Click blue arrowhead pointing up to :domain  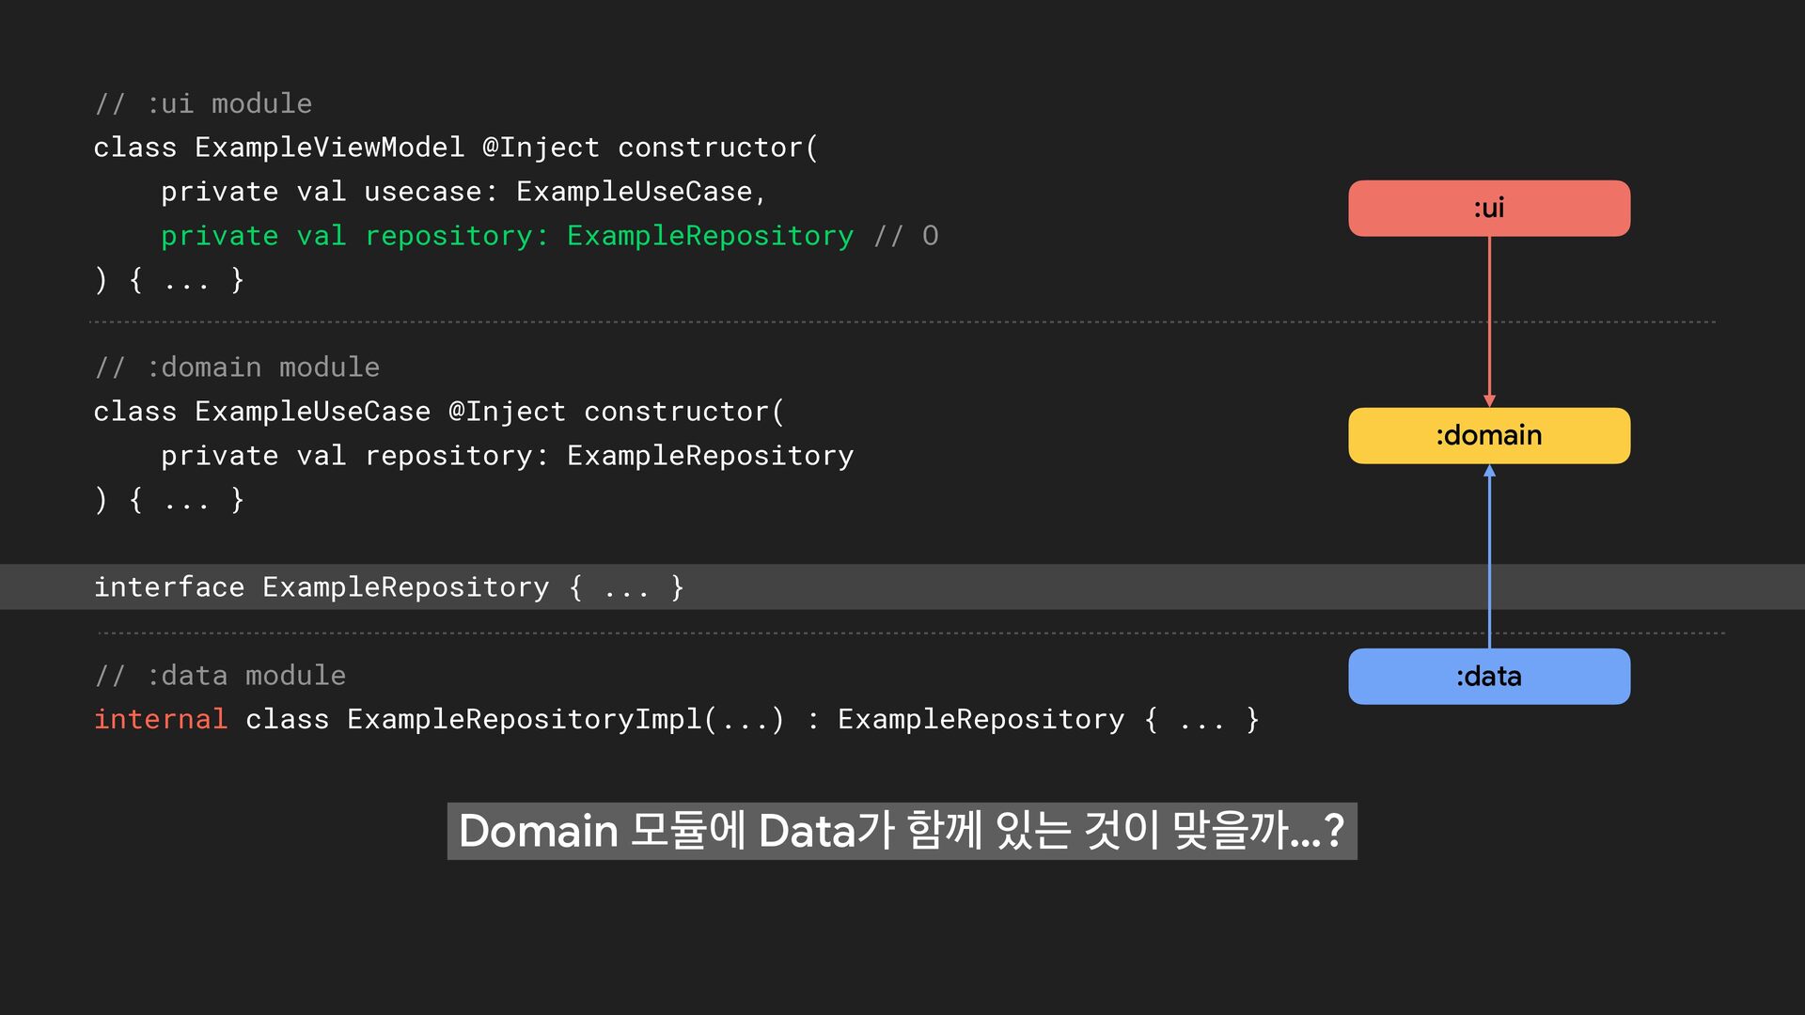[1489, 471]
